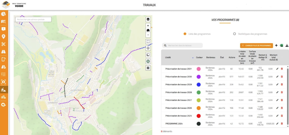Viewport: 289px width, 135px height.
Task: Add a new programme with plus icon
Action: [x=276, y=45]
